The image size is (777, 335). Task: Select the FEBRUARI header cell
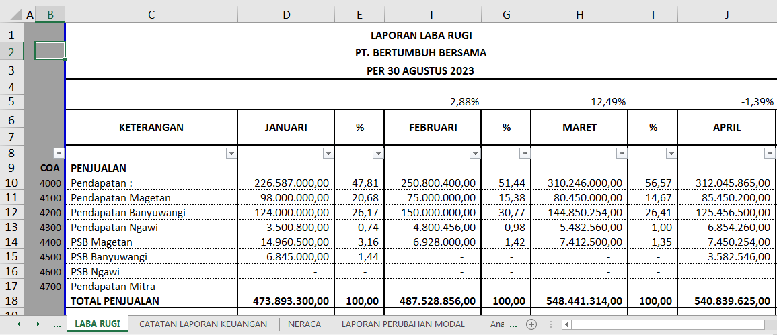pyautogui.click(x=433, y=127)
